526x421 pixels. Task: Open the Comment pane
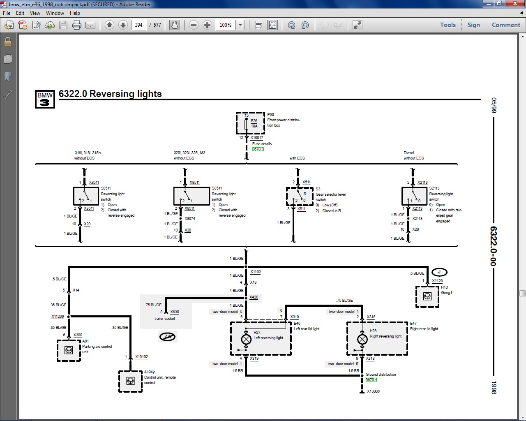coord(506,25)
